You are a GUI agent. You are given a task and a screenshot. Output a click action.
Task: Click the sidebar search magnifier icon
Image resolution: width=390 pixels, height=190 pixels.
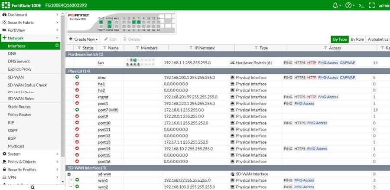32,187
